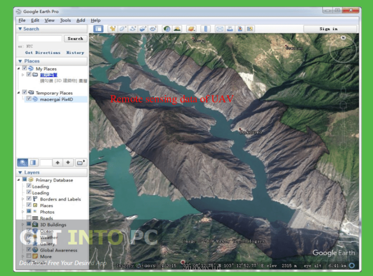
Task: Click the Dakouwo place label on map
Action: [251, 132]
